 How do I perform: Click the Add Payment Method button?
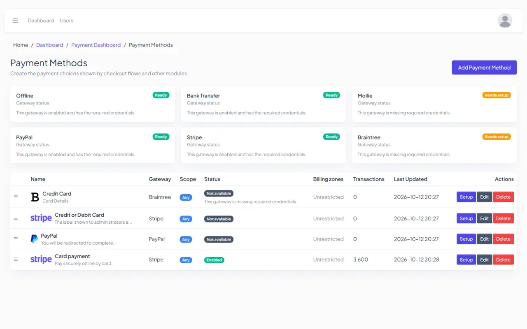(x=484, y=67)
